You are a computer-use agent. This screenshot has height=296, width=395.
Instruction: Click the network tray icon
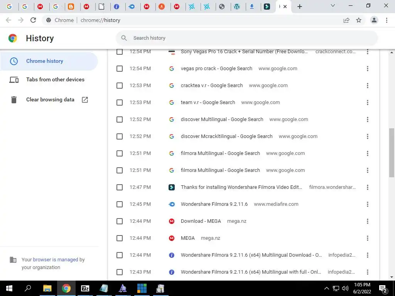coord(336,288)
